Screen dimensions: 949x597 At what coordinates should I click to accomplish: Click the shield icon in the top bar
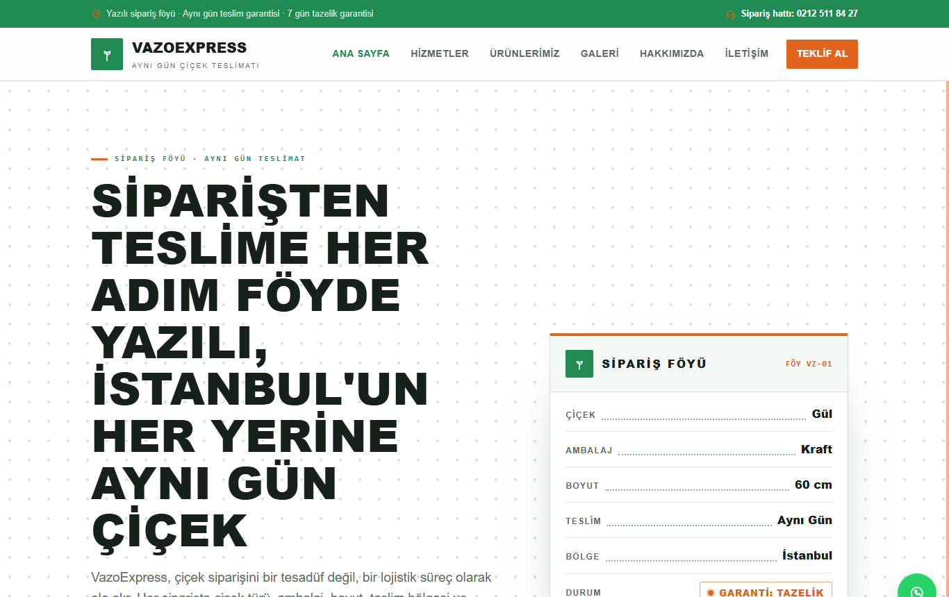point(96,14)
